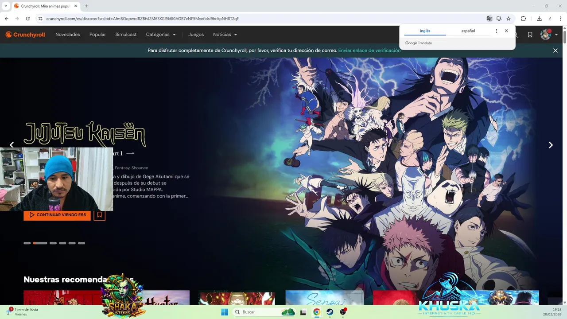Go to Simulcast
This screenshot has width=567, height=319.
pos(126,35)
